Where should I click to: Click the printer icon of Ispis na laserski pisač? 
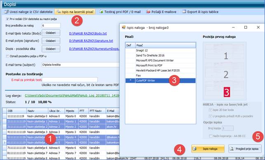[59, 12]
